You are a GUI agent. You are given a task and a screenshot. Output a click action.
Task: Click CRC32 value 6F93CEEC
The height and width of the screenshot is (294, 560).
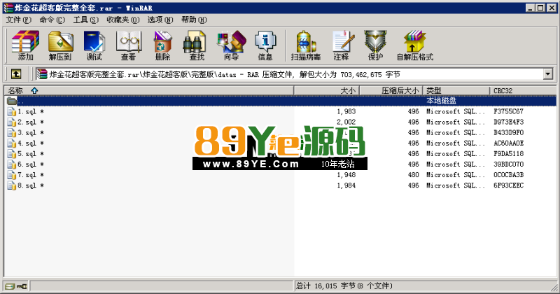click(509, 185)
